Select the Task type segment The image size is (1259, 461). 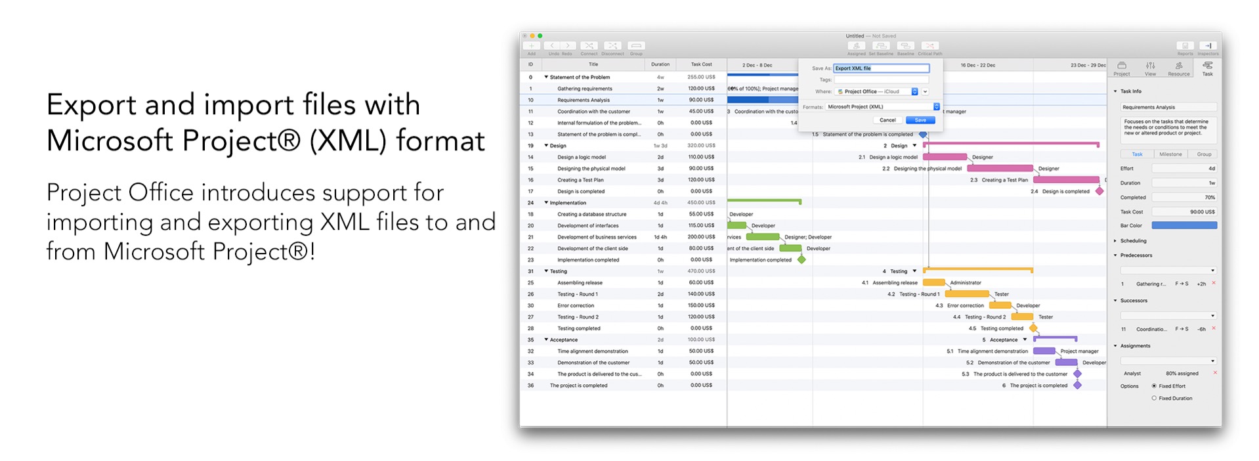click(x=1137, y=154)
